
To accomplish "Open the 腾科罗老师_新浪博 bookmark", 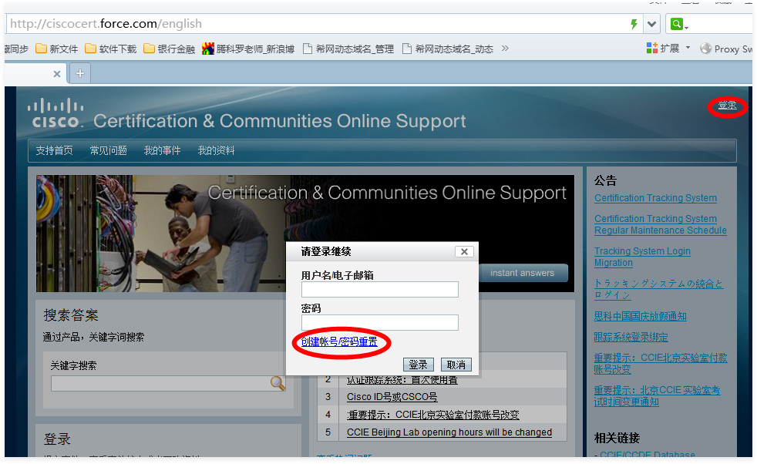I will 248,49.
